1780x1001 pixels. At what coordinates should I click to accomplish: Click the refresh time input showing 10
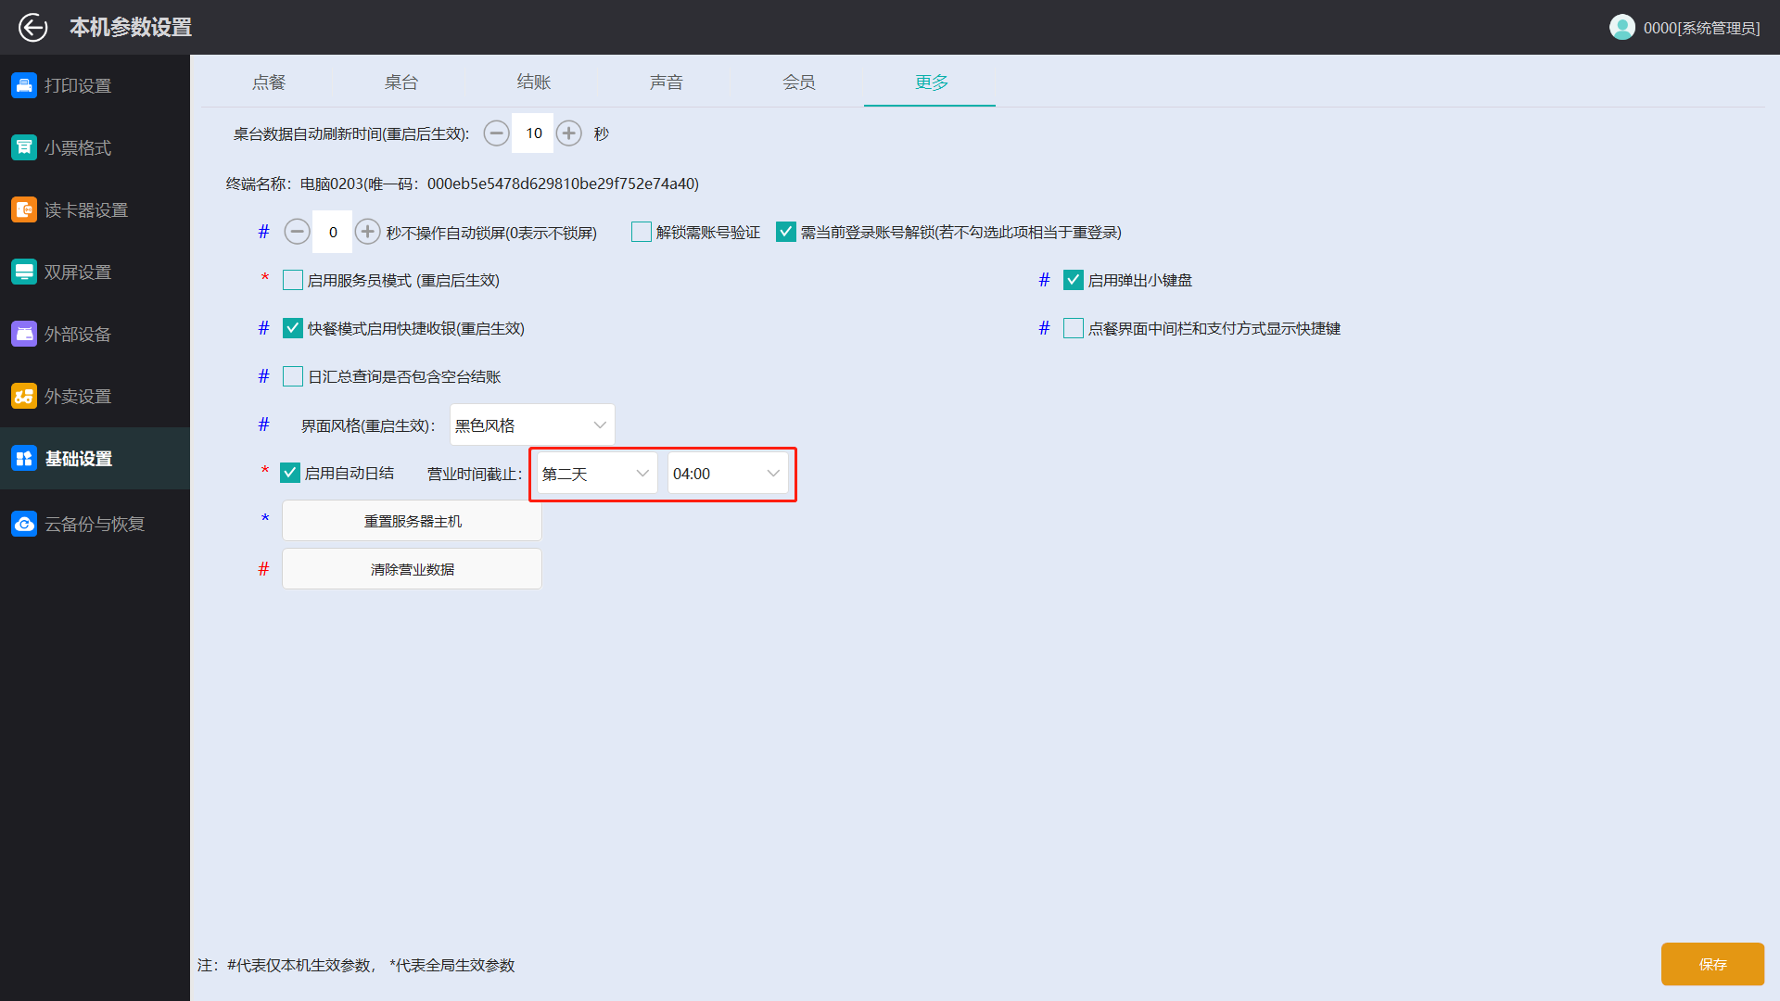(533, 133)
